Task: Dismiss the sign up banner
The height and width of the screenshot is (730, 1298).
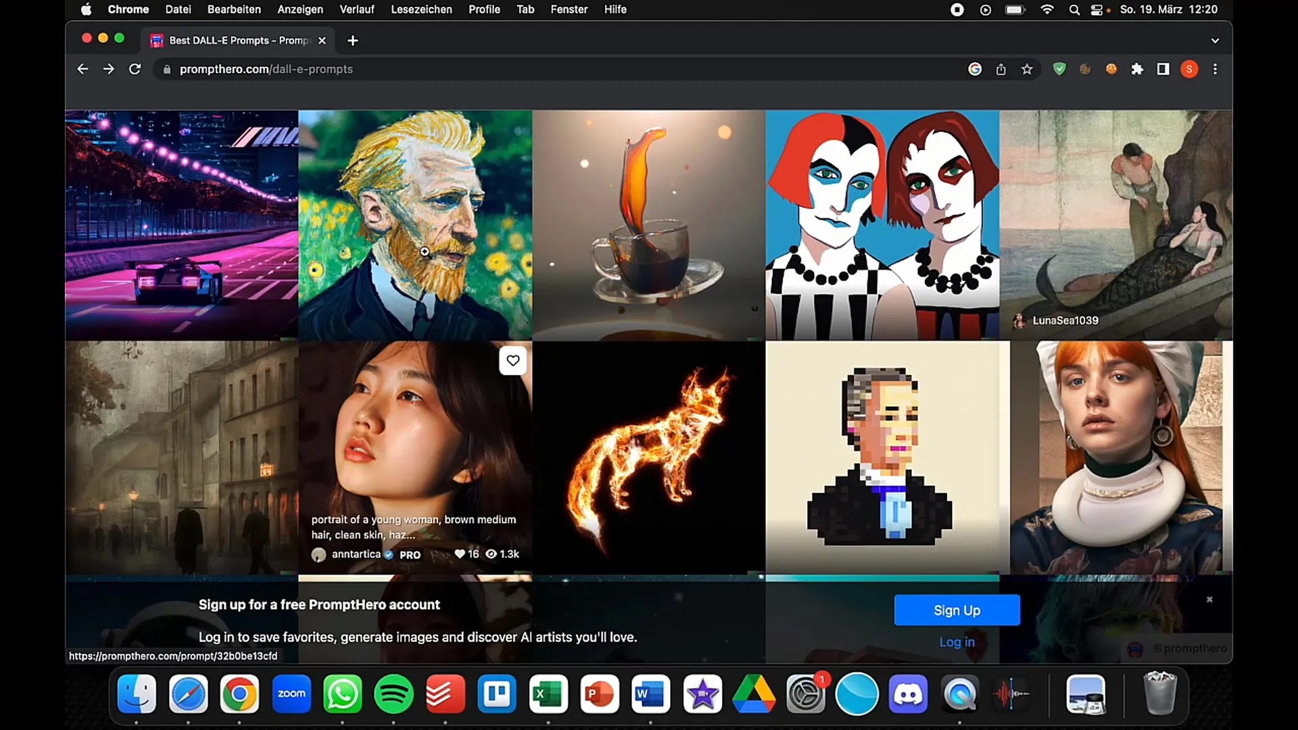Action: [x=1209, y=600]
